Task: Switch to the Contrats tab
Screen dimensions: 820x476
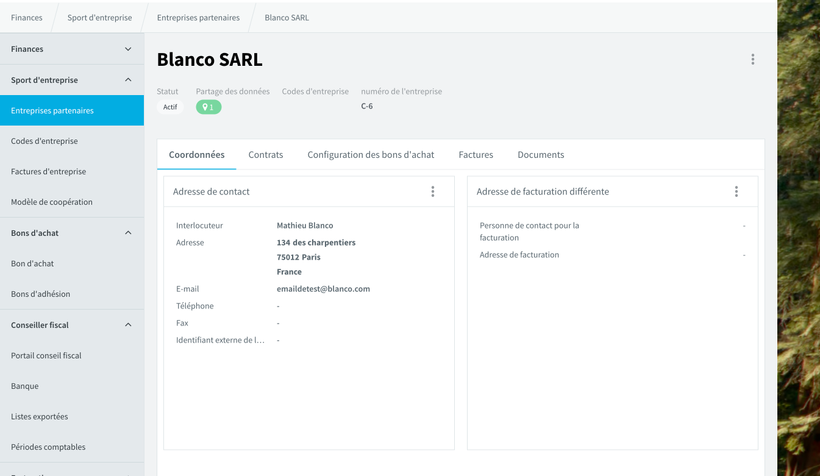Action: [266, 155]
